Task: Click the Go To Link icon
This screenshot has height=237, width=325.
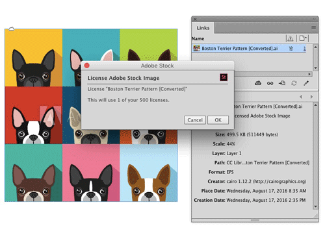Action: 282,83
